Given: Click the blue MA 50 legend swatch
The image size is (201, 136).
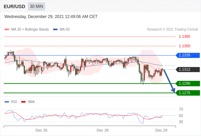Looking at the screenshot, I should 55,30.
